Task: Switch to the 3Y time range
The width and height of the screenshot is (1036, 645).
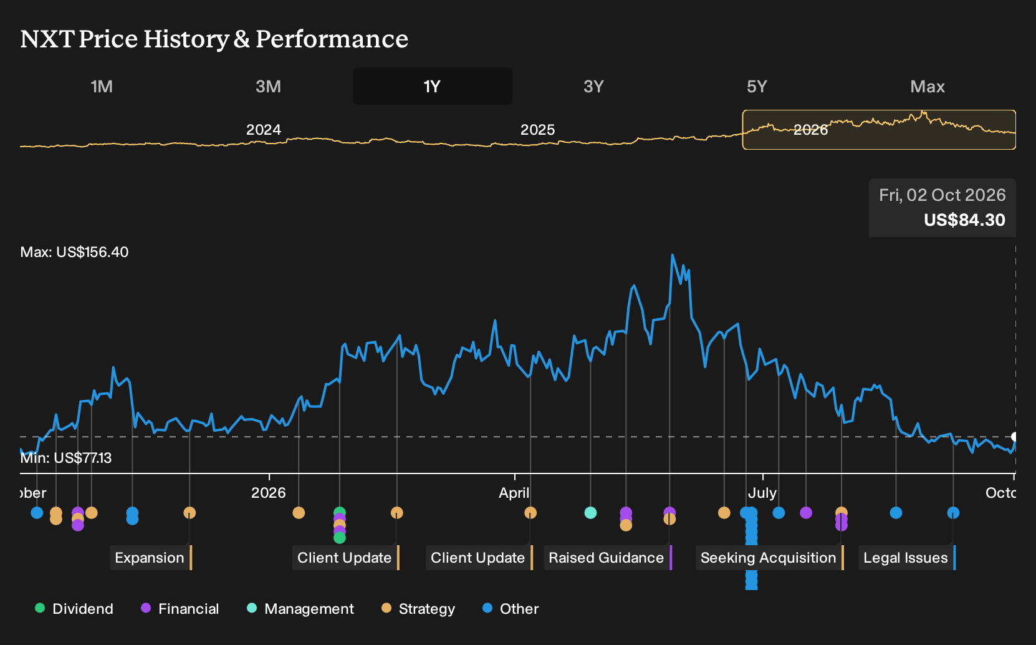Action: pos(593,86)
